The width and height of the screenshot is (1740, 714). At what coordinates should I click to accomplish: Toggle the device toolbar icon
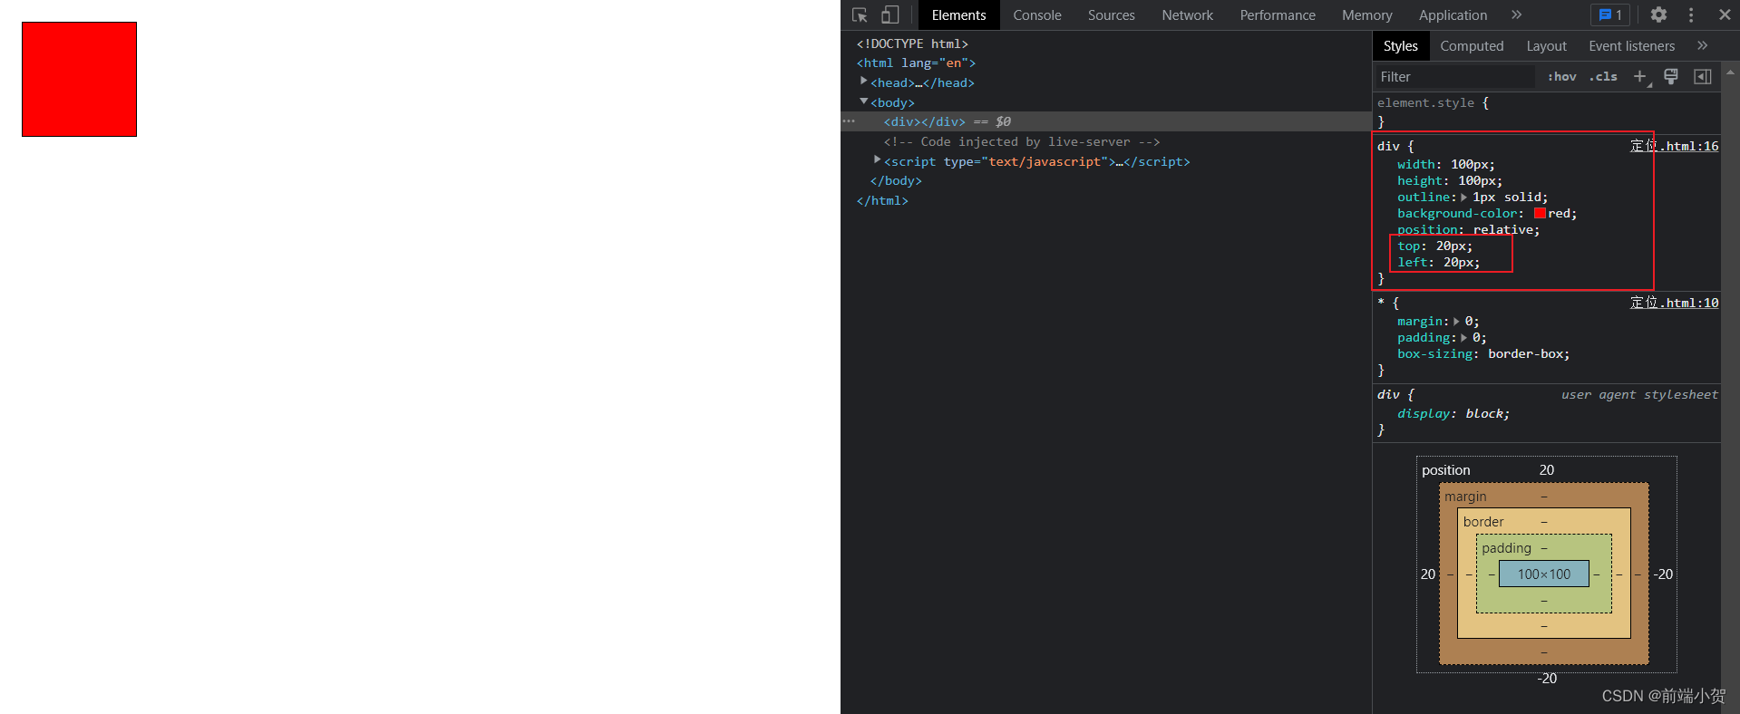coord(889,15)
